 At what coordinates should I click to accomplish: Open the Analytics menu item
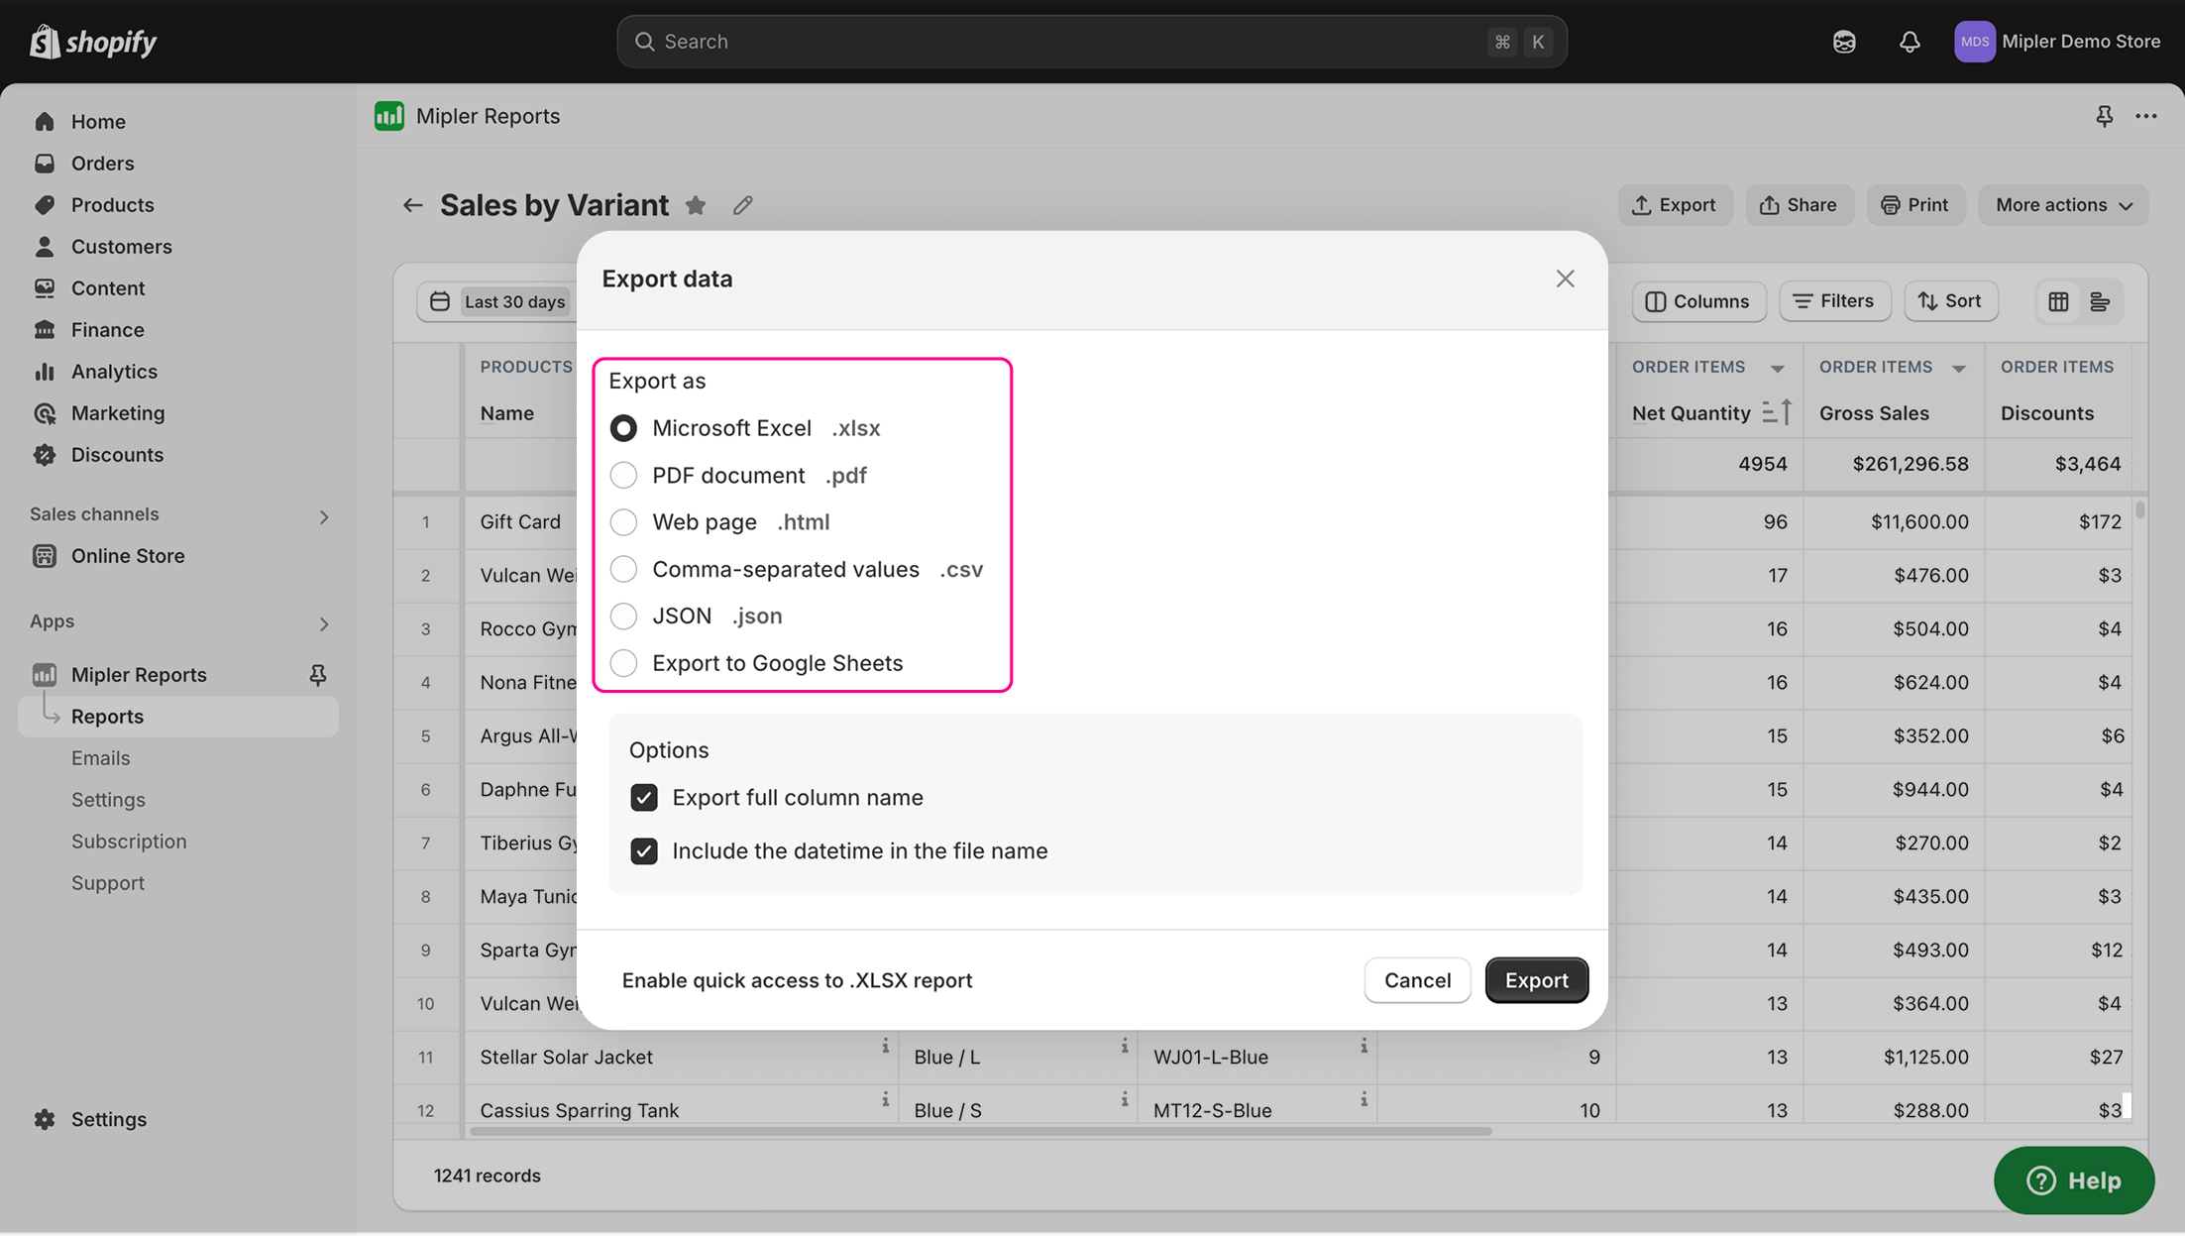pyautogui.click(x=114, y=372)
